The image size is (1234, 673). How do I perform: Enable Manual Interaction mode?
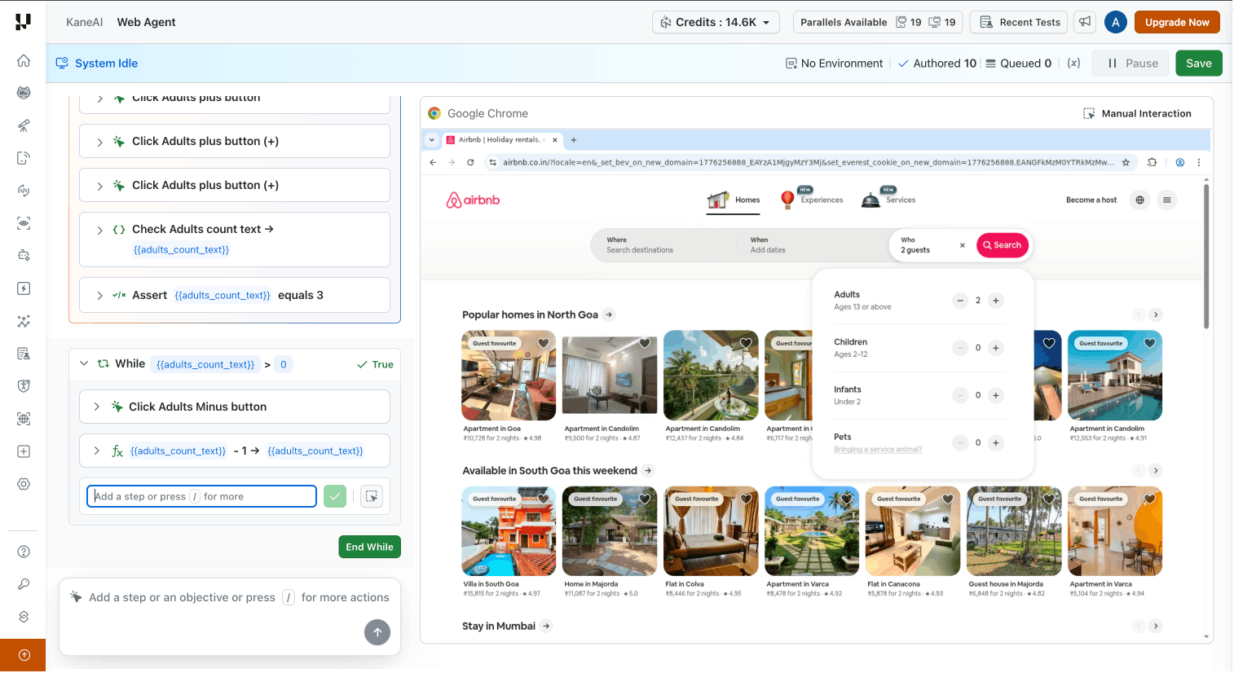1137,114
